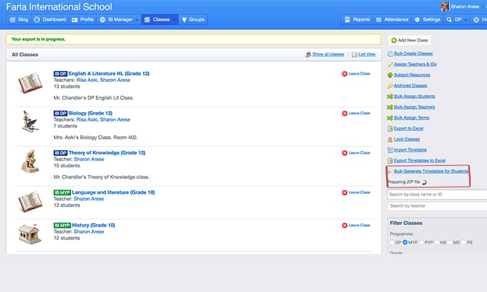This screenshot has height=292, width=487.
Task: Click the pencil icon beside Assign Teachers & IDs
Action: coord(390,64)
